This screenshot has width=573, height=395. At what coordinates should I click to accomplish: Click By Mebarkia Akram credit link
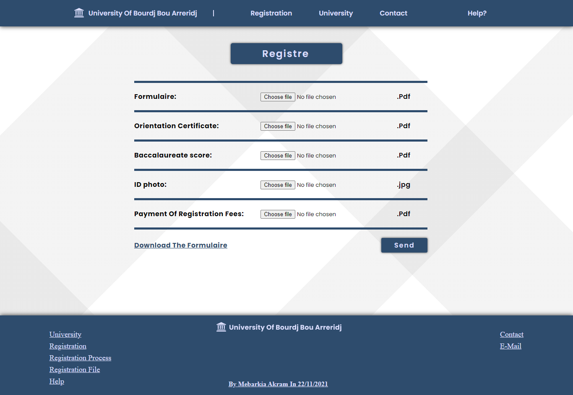click(278, 384)
